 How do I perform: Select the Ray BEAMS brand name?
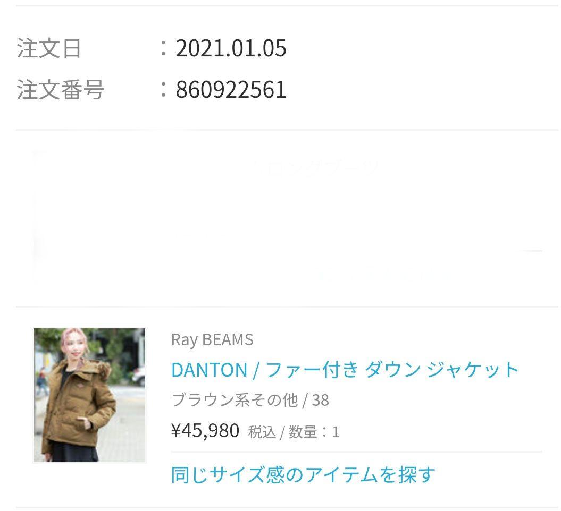pyautogui.click(x=212, y=340)
